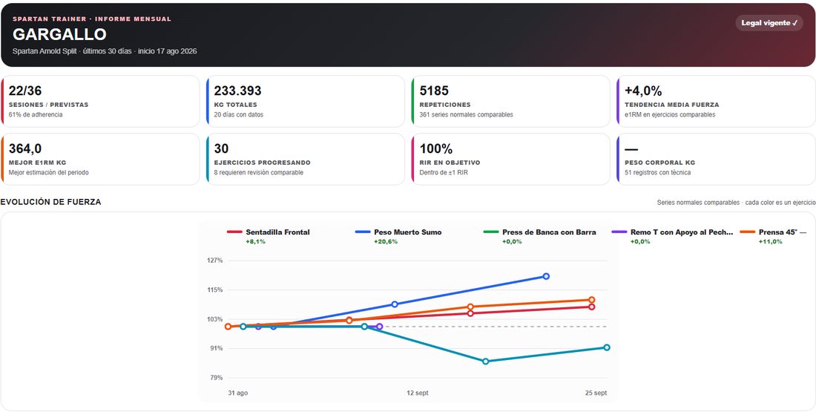Click the PESO CORPORAL KG label
The image size is (816, 412).
pos(660,163)
